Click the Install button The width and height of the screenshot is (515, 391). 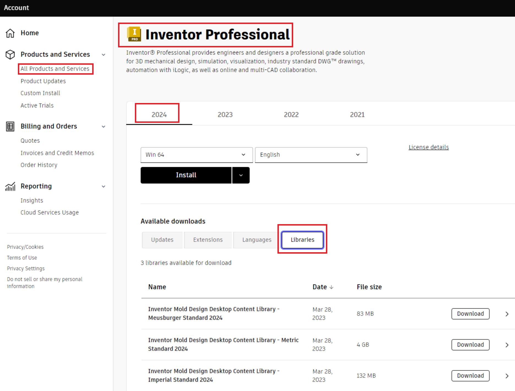[186, 175]
